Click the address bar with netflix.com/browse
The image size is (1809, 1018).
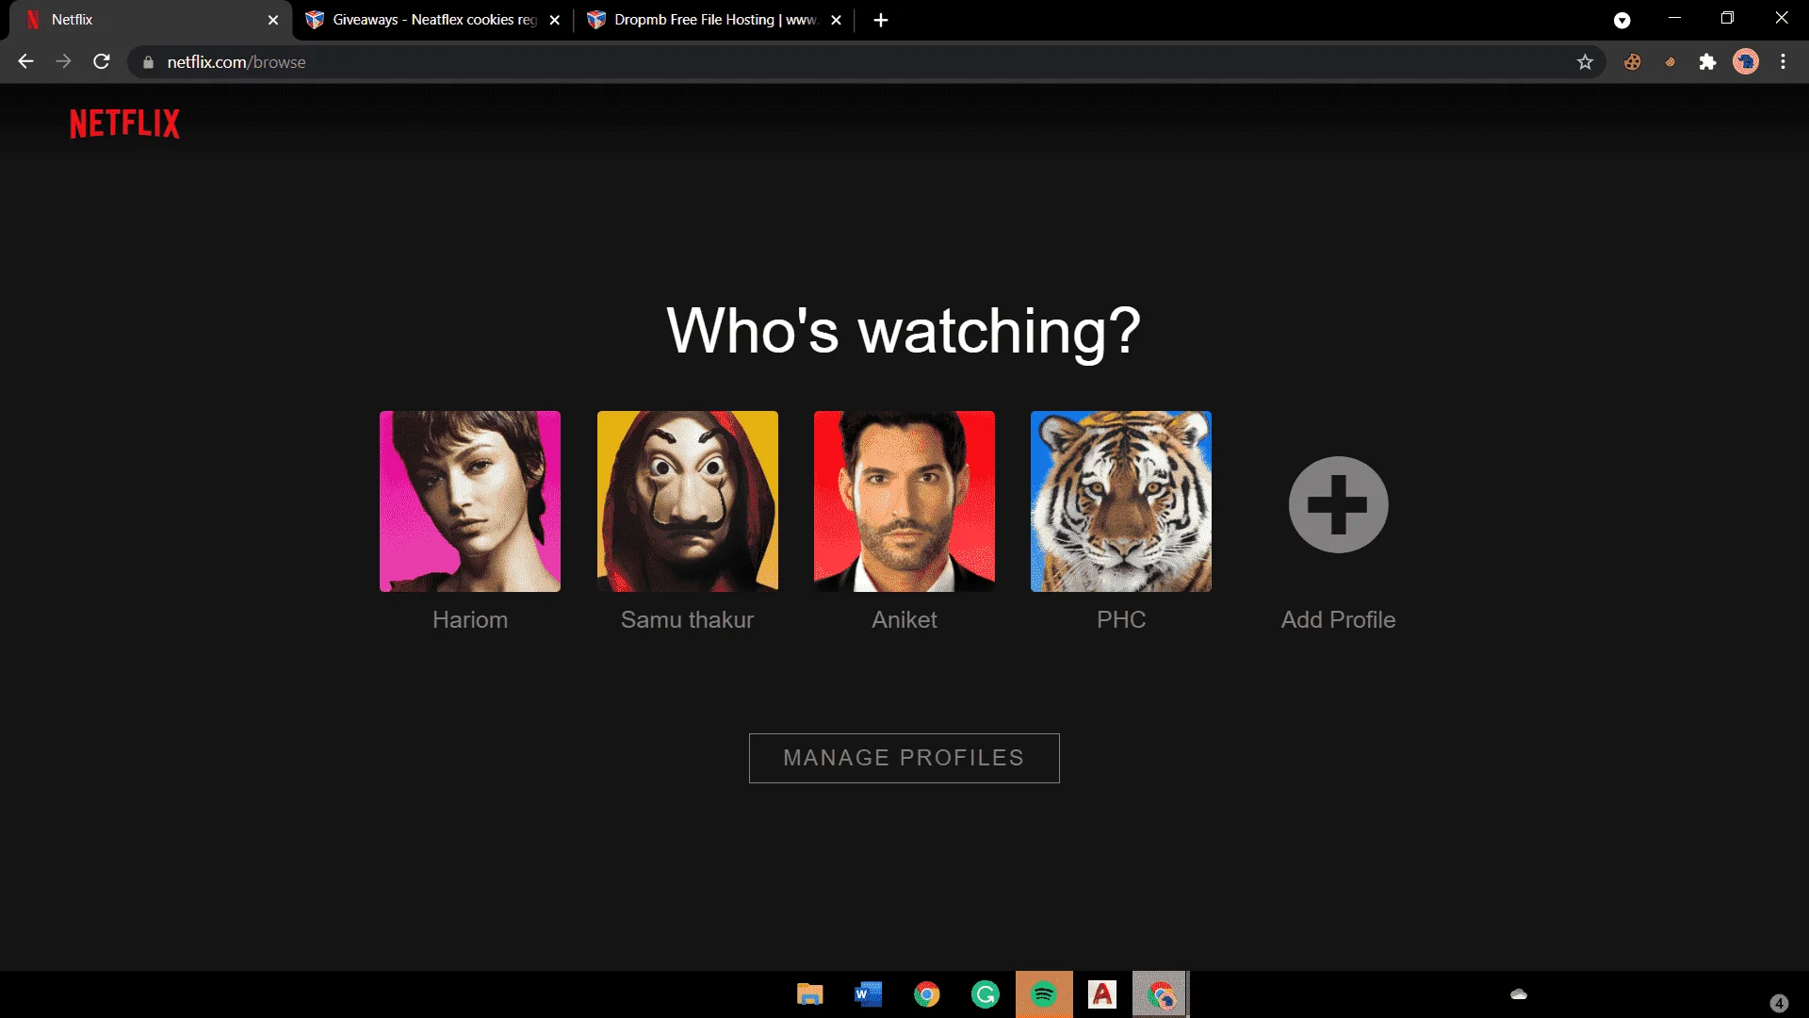(x=867, y=62)
